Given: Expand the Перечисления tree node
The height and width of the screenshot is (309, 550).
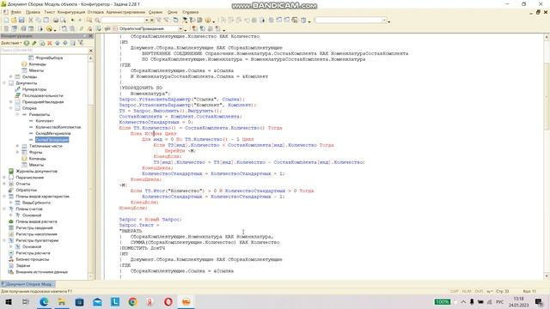Looking at the screenshot, I should point(4,178).
